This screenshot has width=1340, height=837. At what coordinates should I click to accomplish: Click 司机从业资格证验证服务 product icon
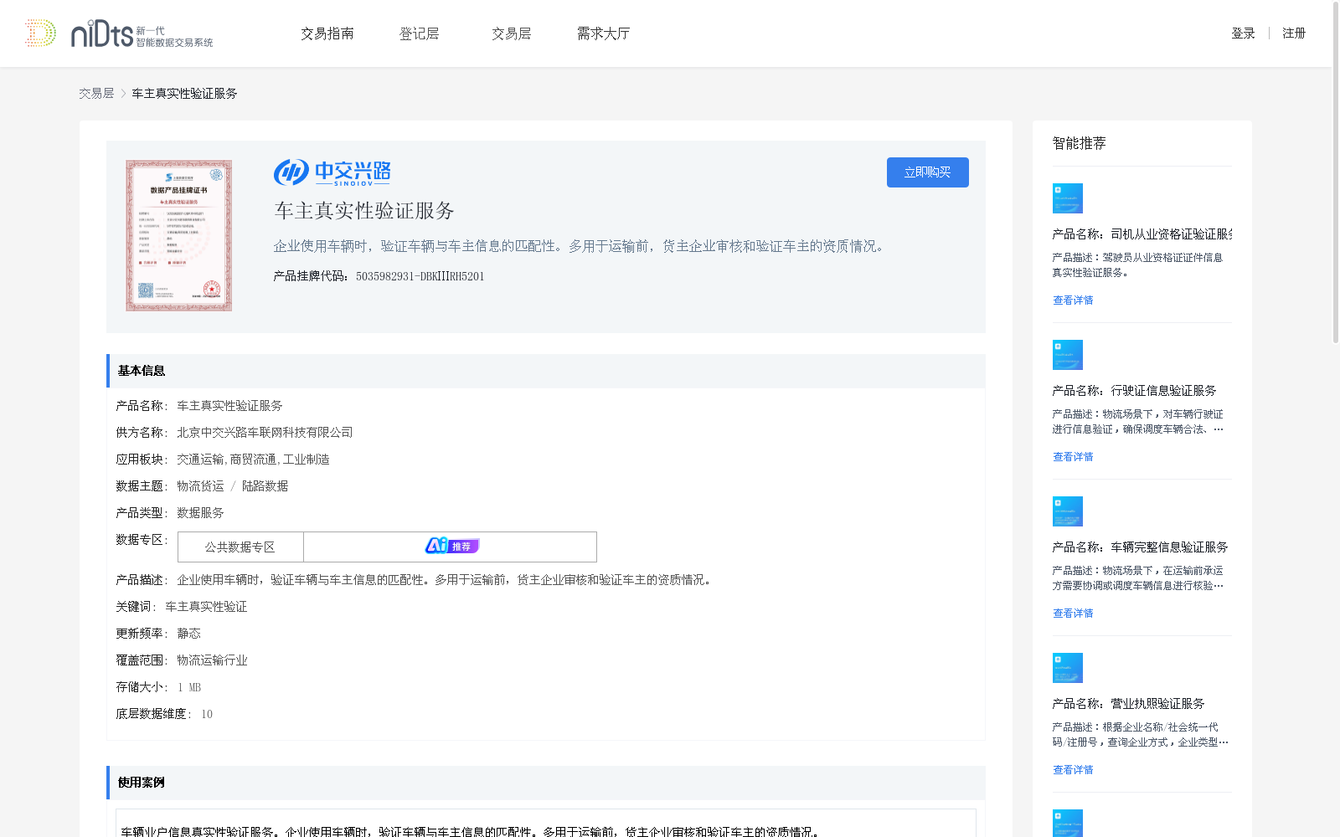tap(1067, 198)
